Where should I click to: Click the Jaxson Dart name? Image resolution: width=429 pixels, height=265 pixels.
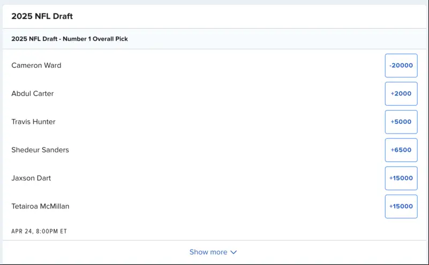tap(31, 178)
